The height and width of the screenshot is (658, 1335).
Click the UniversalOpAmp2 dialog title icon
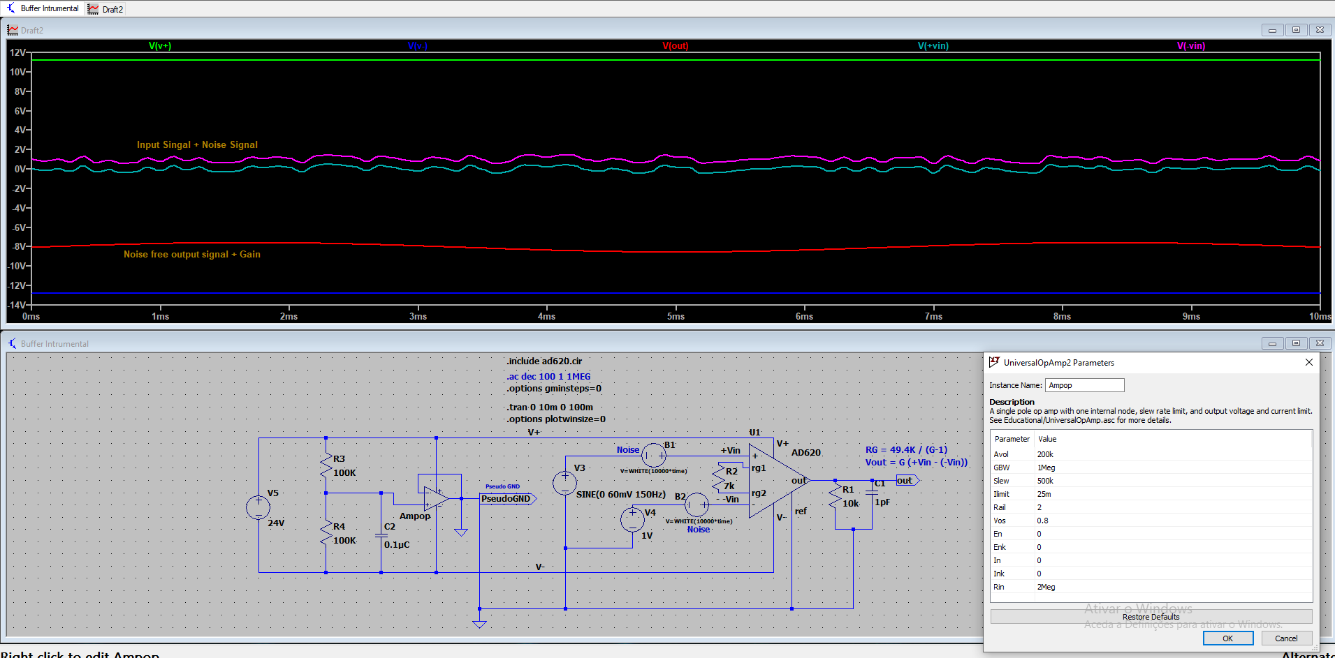994,362
